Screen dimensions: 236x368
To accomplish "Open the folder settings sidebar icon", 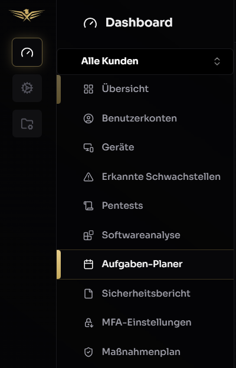I will pos(27,123).
